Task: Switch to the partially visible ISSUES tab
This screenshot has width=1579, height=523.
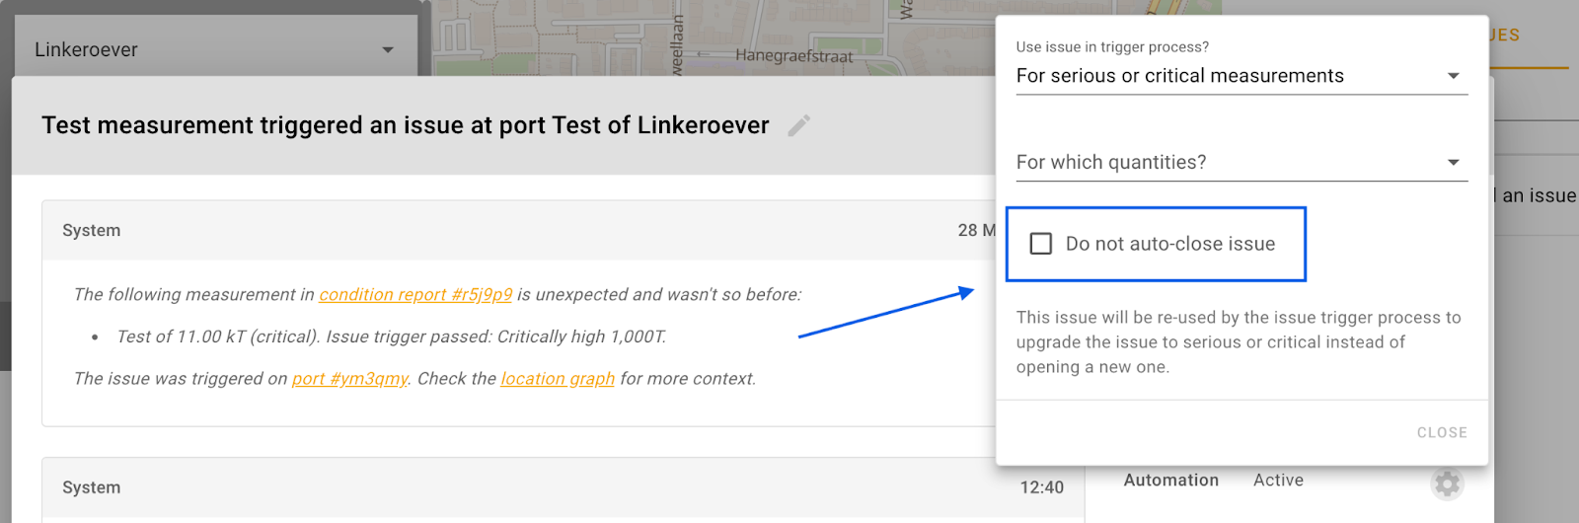Action: [1505, 36]
